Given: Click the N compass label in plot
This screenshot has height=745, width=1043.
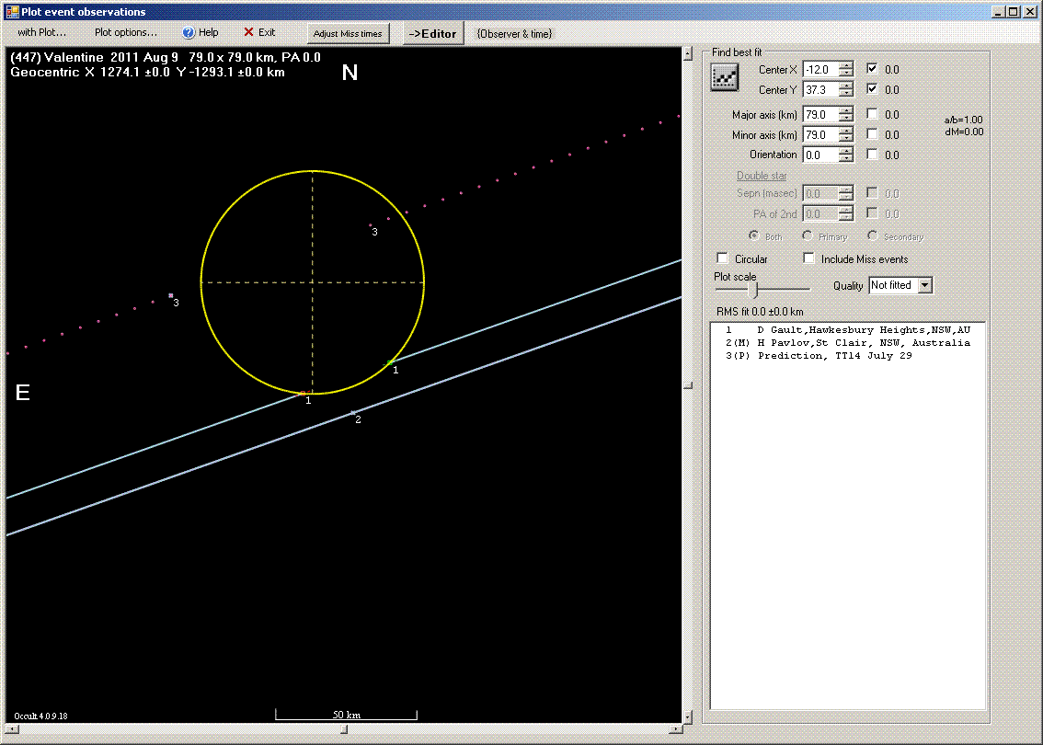Looking at the screenshot, I should coord(350,73).
